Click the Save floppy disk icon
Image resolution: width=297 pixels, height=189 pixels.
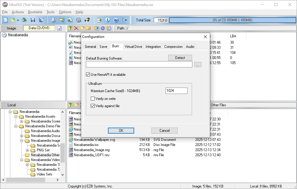click(33, 20)
